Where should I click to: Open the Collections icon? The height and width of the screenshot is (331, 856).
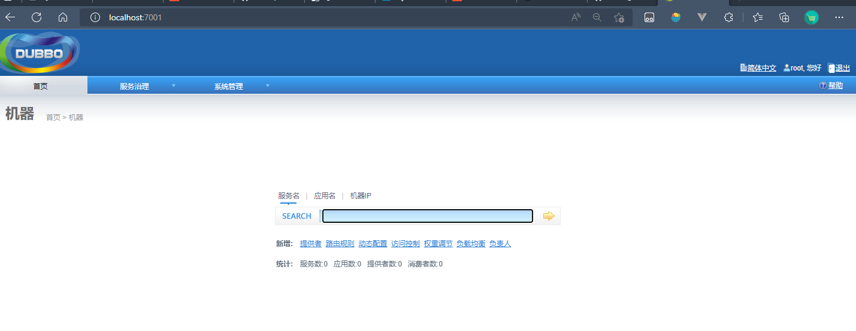(x=784, y=17)
